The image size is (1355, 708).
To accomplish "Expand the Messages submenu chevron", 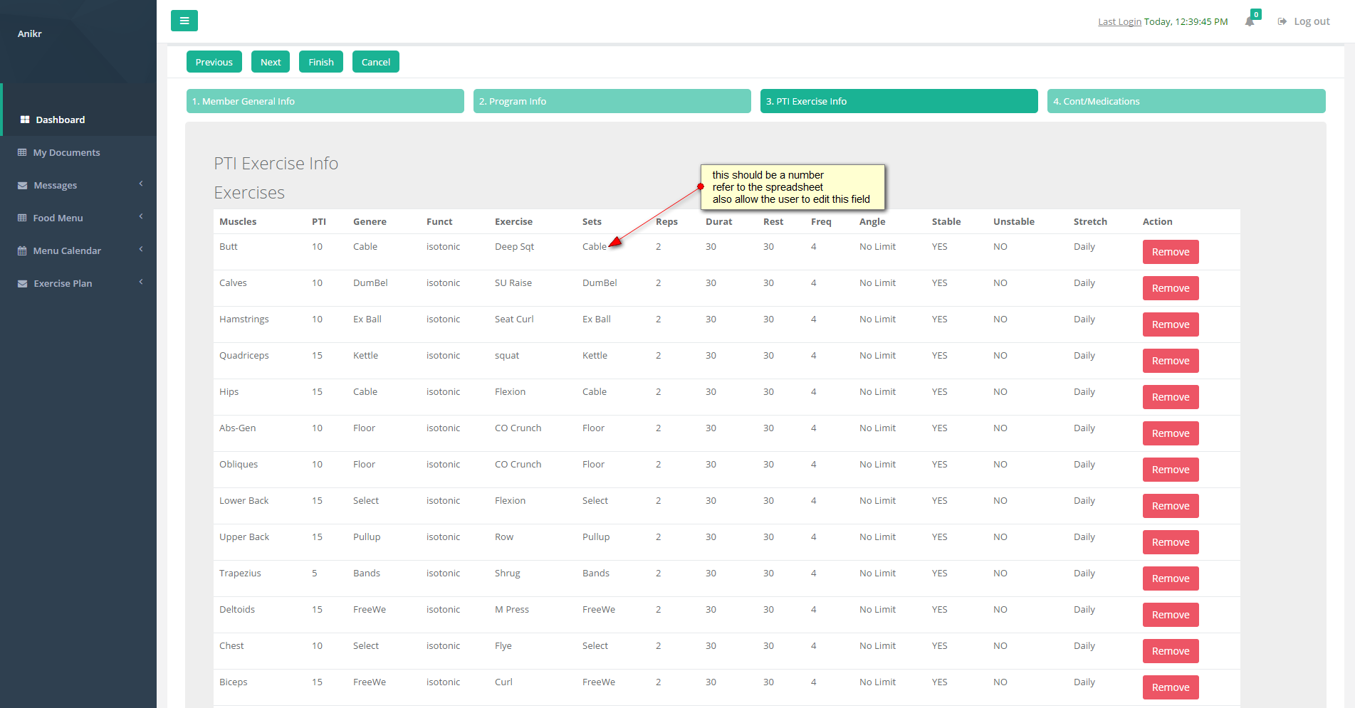I will 141,184.
